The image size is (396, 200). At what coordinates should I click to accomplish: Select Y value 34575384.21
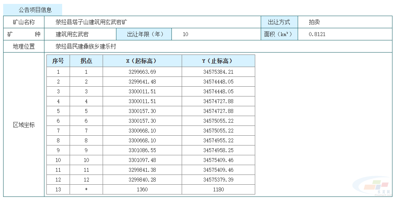tap(219, 72)
